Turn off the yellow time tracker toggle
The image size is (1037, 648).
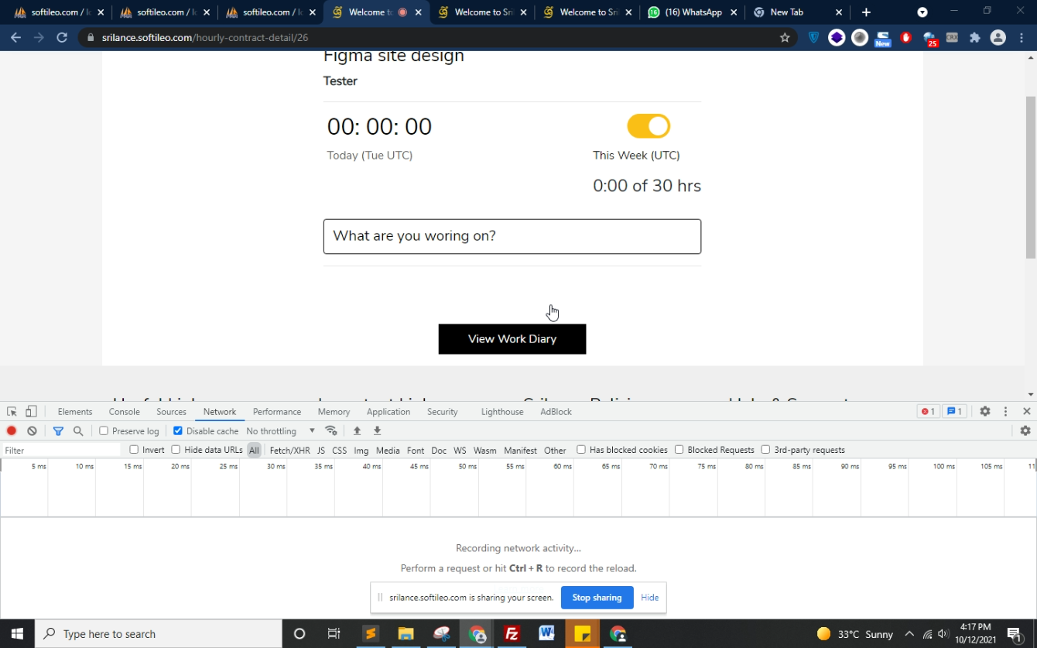[648, 126]
